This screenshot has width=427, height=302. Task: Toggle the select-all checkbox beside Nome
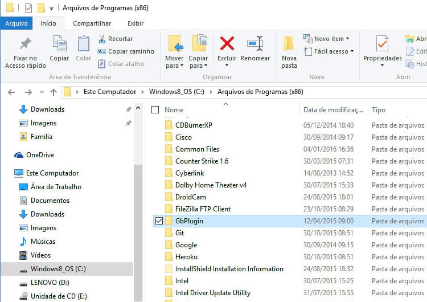[155, 110]
